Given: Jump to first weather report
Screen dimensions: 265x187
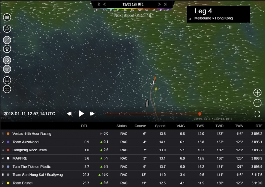Looking at the screenshot, I should (x=99, y=5).
